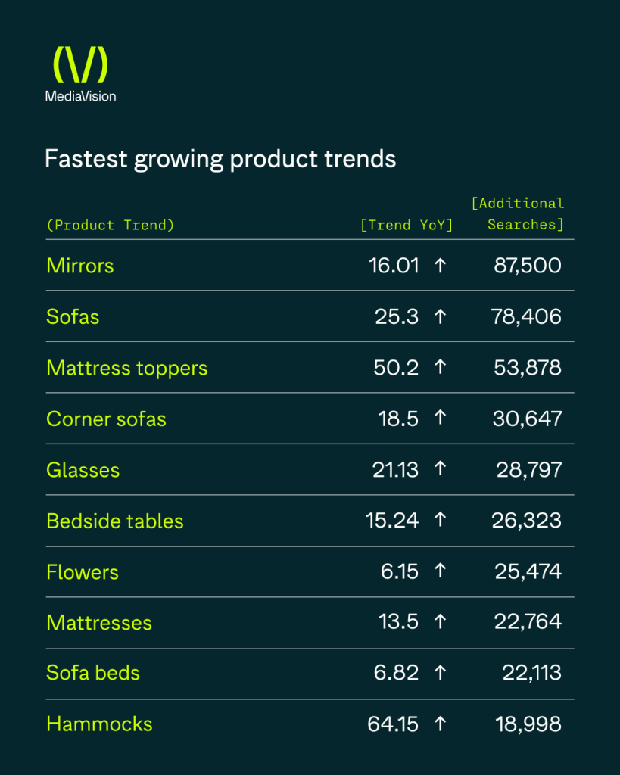620x775 pixels.
Task: Click the up arrow beside Glasses trend
Action: [440, 470]
